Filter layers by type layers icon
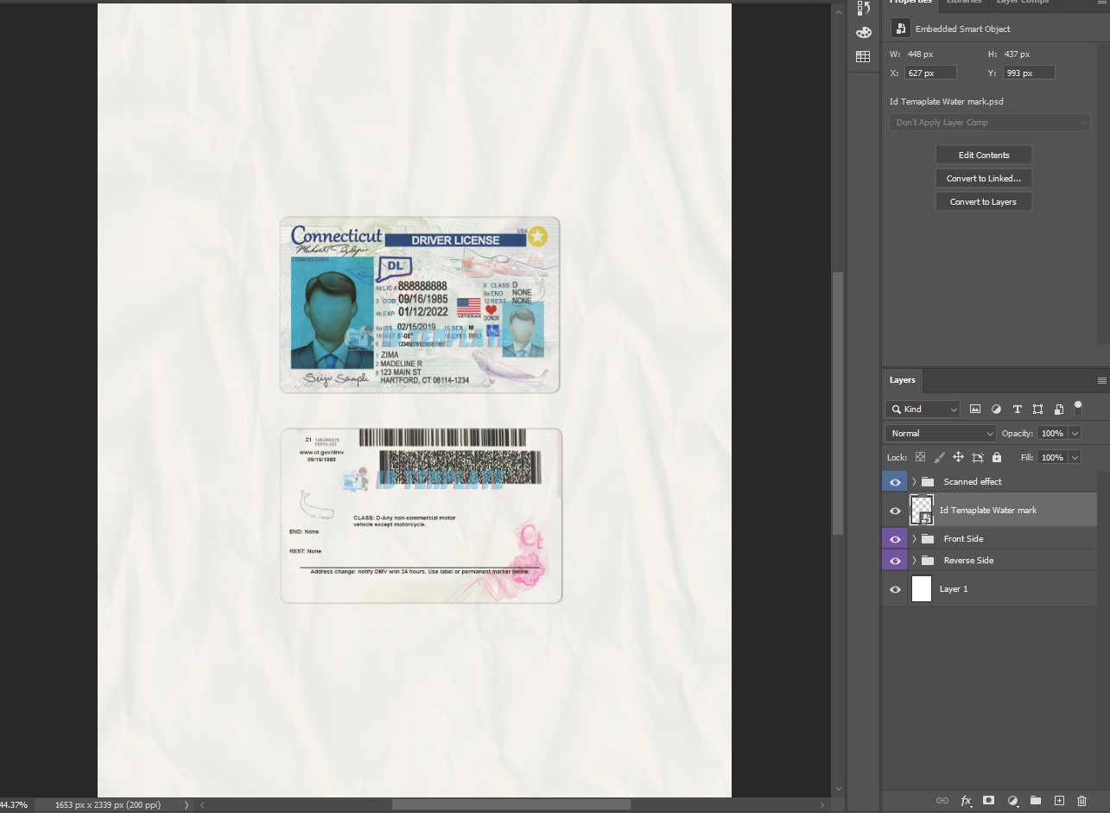Screen dimensions: 1110x813 1017,409
